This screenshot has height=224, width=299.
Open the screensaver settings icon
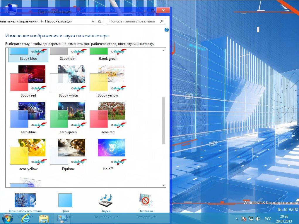[x=146, y=200]
